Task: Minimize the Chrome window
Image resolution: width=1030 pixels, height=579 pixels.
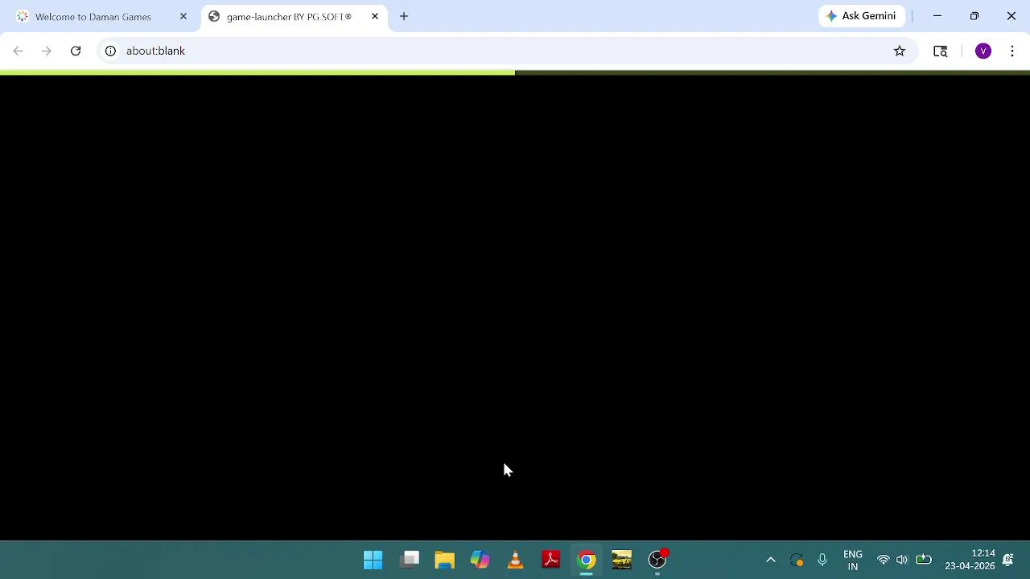Action: [937, 16]
